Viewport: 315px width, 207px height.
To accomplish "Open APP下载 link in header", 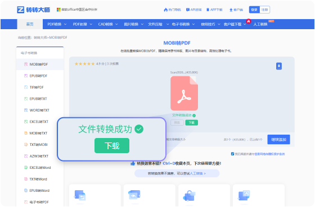I will click(214, 10).
